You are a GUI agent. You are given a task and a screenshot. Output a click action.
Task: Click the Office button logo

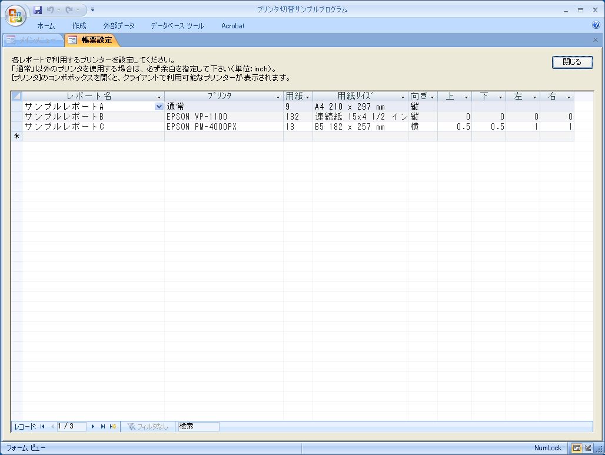pos(15,15)
